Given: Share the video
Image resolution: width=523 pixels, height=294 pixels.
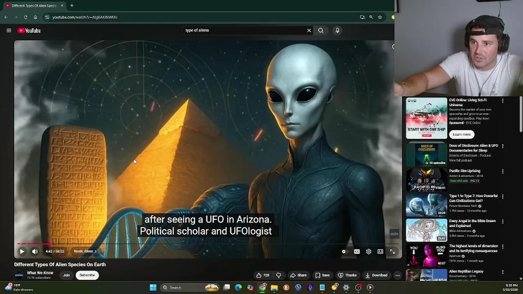Looking at the screenshot, I should pos(298,275).
